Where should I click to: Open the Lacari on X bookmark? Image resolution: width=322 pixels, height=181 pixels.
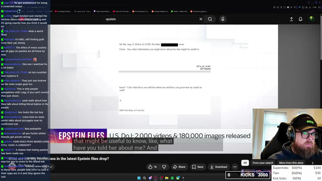pos(83,11)
